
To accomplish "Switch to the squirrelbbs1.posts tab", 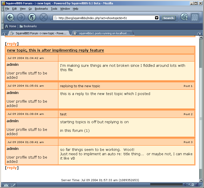I will click(103, 33).
